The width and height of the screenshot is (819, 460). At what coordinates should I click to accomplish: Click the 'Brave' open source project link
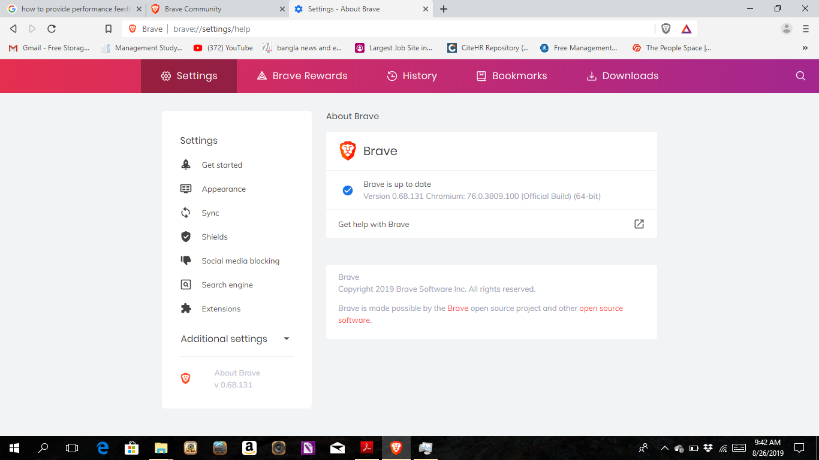(458, 308)
